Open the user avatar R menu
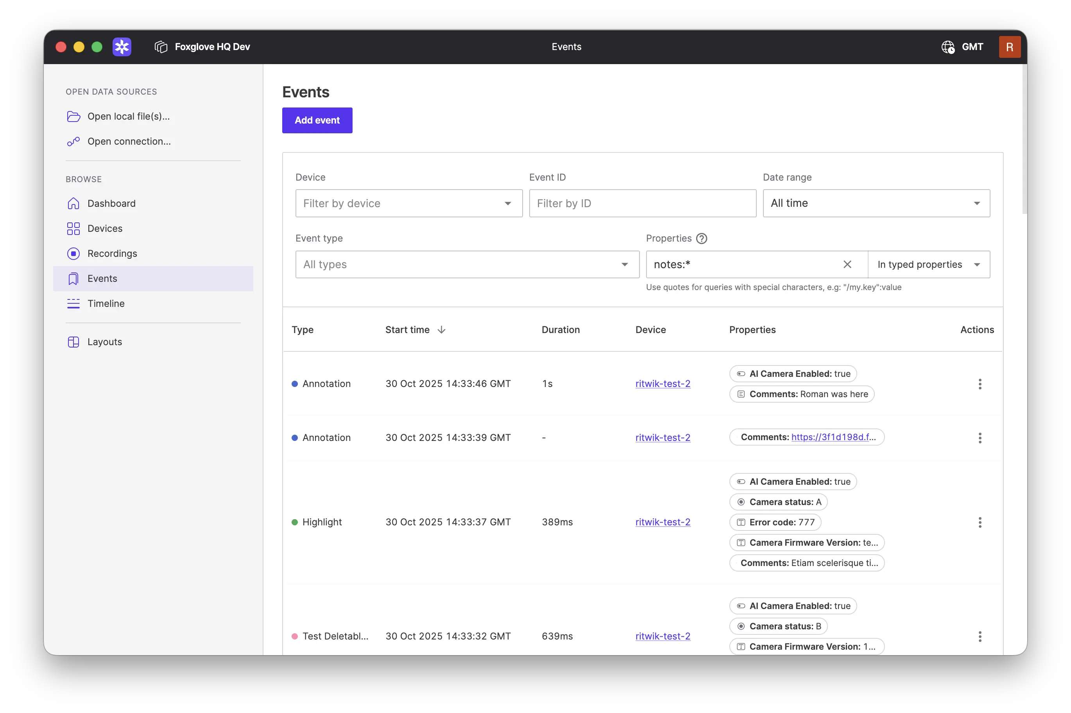Image resolution: width=1071 pixels, height=713 pixels. [1009, 47]
